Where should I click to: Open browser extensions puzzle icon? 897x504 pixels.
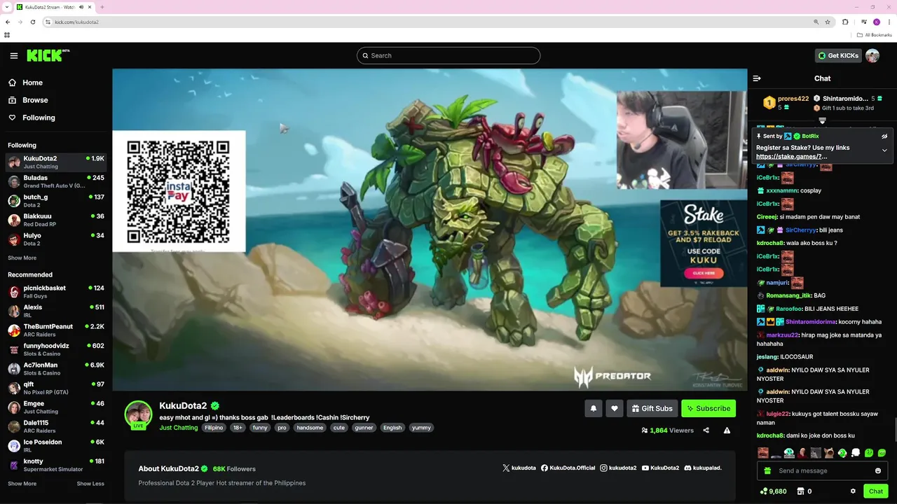tap(846, 22)
